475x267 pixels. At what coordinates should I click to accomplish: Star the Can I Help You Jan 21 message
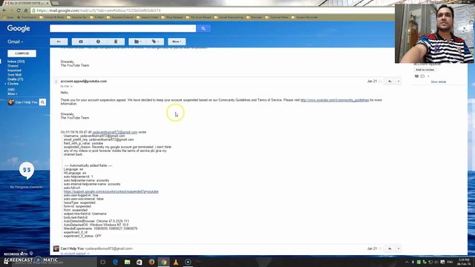click(380, 249)
